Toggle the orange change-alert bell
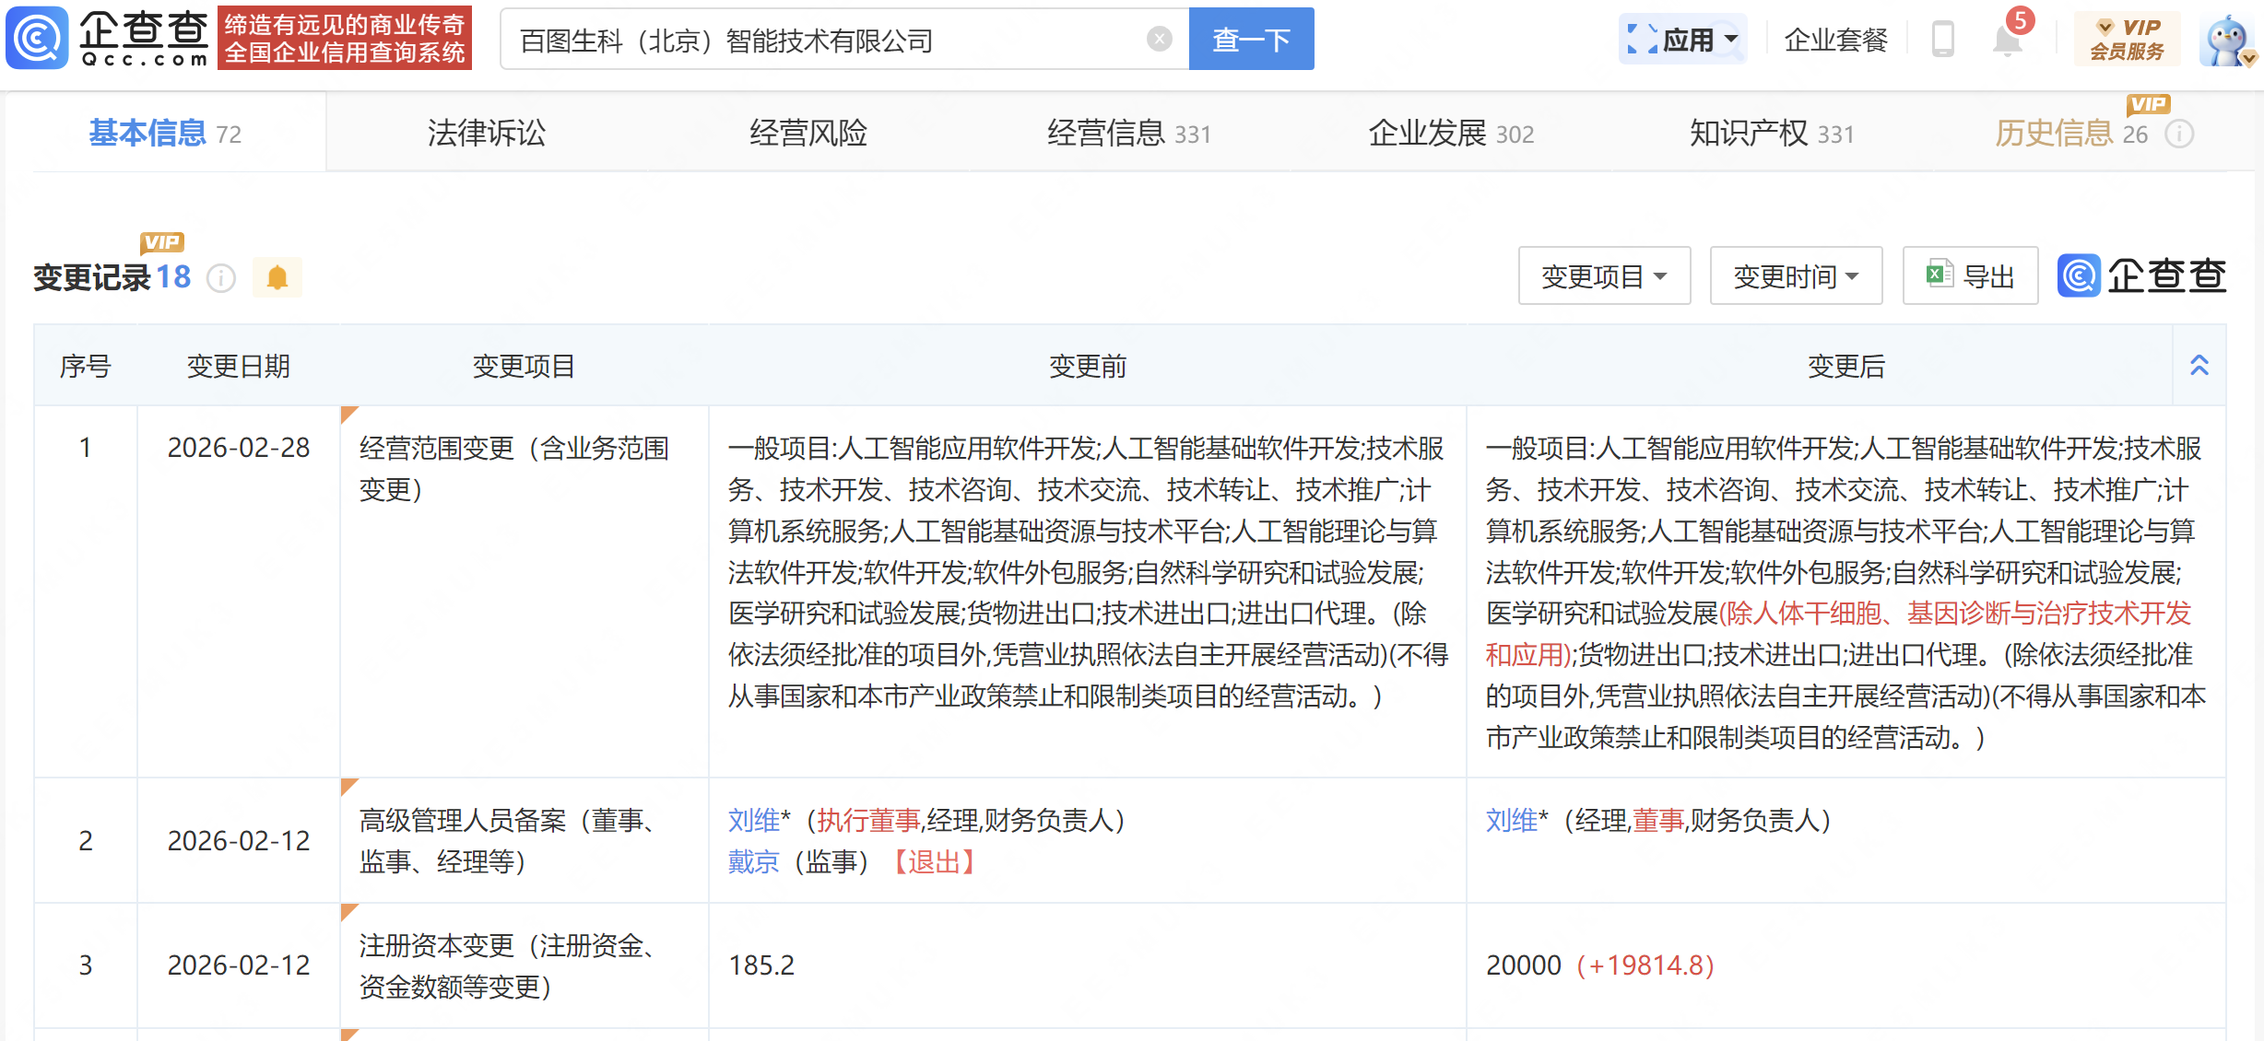This screenshot has width=2264, height=1041. [277, 277]
